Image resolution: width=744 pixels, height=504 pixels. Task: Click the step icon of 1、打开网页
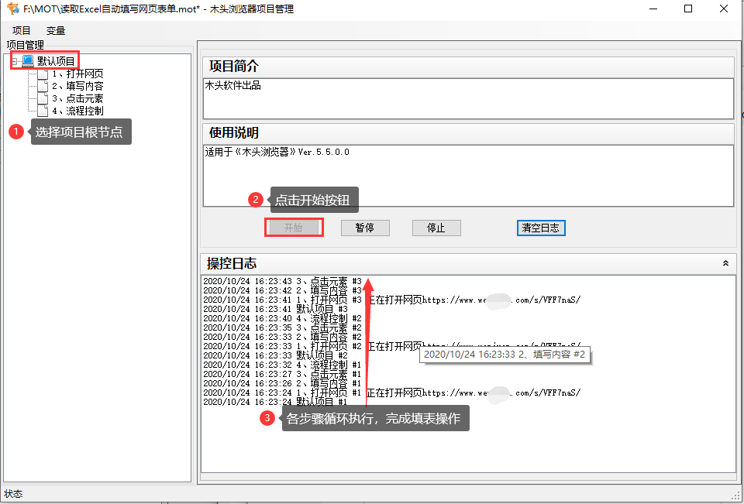42,73
